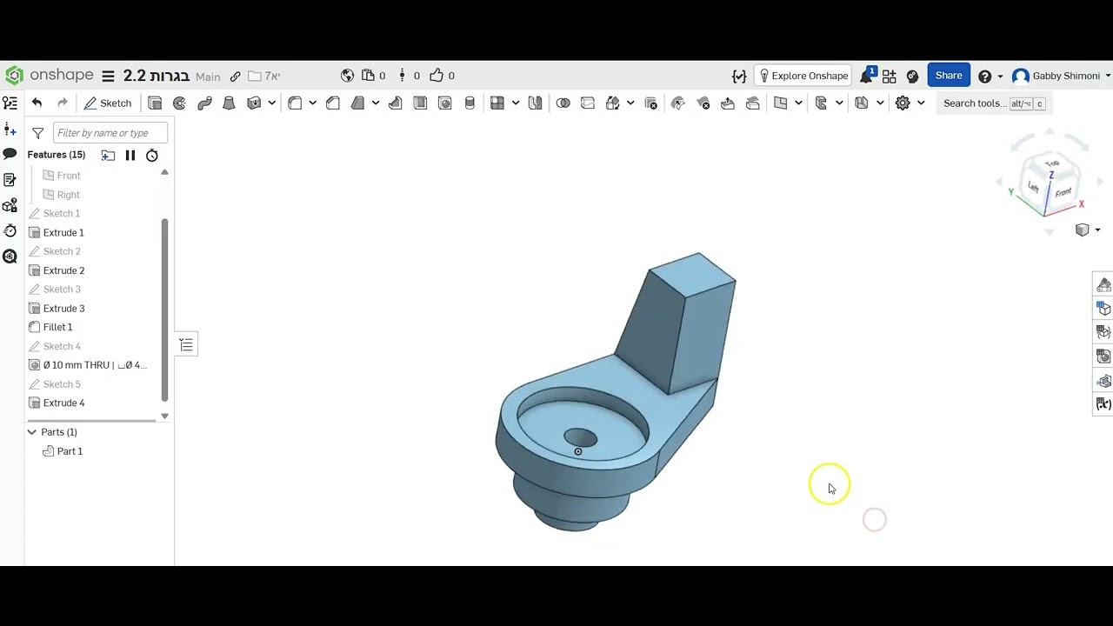
Task: Select Part 1 in parts list
Action: click(x=70, y=451)
